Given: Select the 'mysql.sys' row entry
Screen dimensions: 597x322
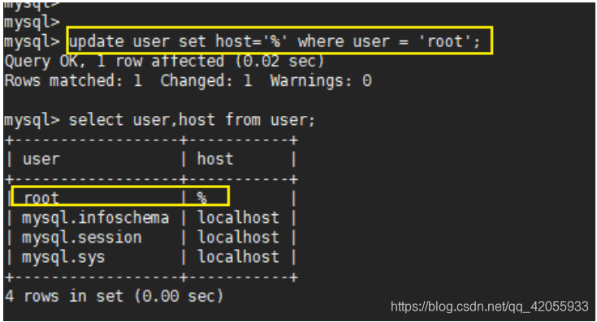Looking at the screenshot, I should [63, 257].
